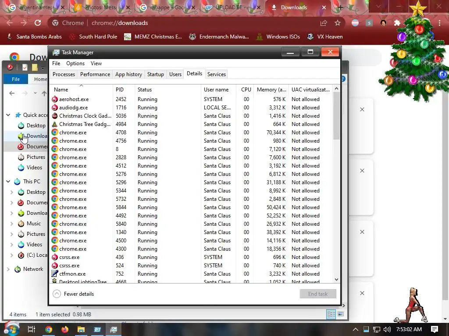
Task: Open Chrome extensions puzzle icon
Action: (x=397, y=23)
